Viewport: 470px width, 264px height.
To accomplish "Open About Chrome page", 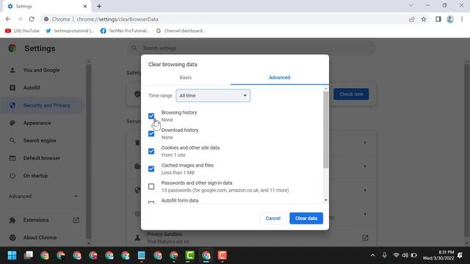I will [40, 238].
